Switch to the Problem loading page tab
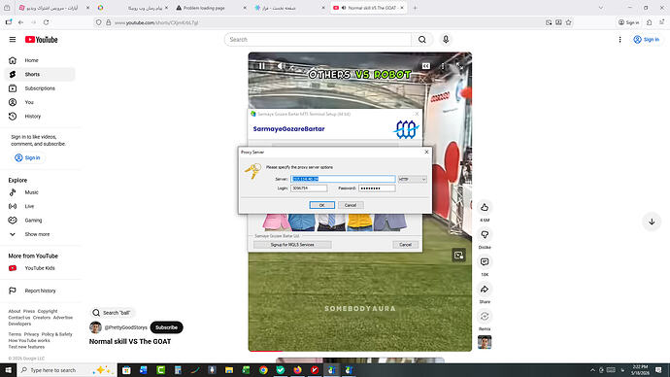 pos(211,8)
